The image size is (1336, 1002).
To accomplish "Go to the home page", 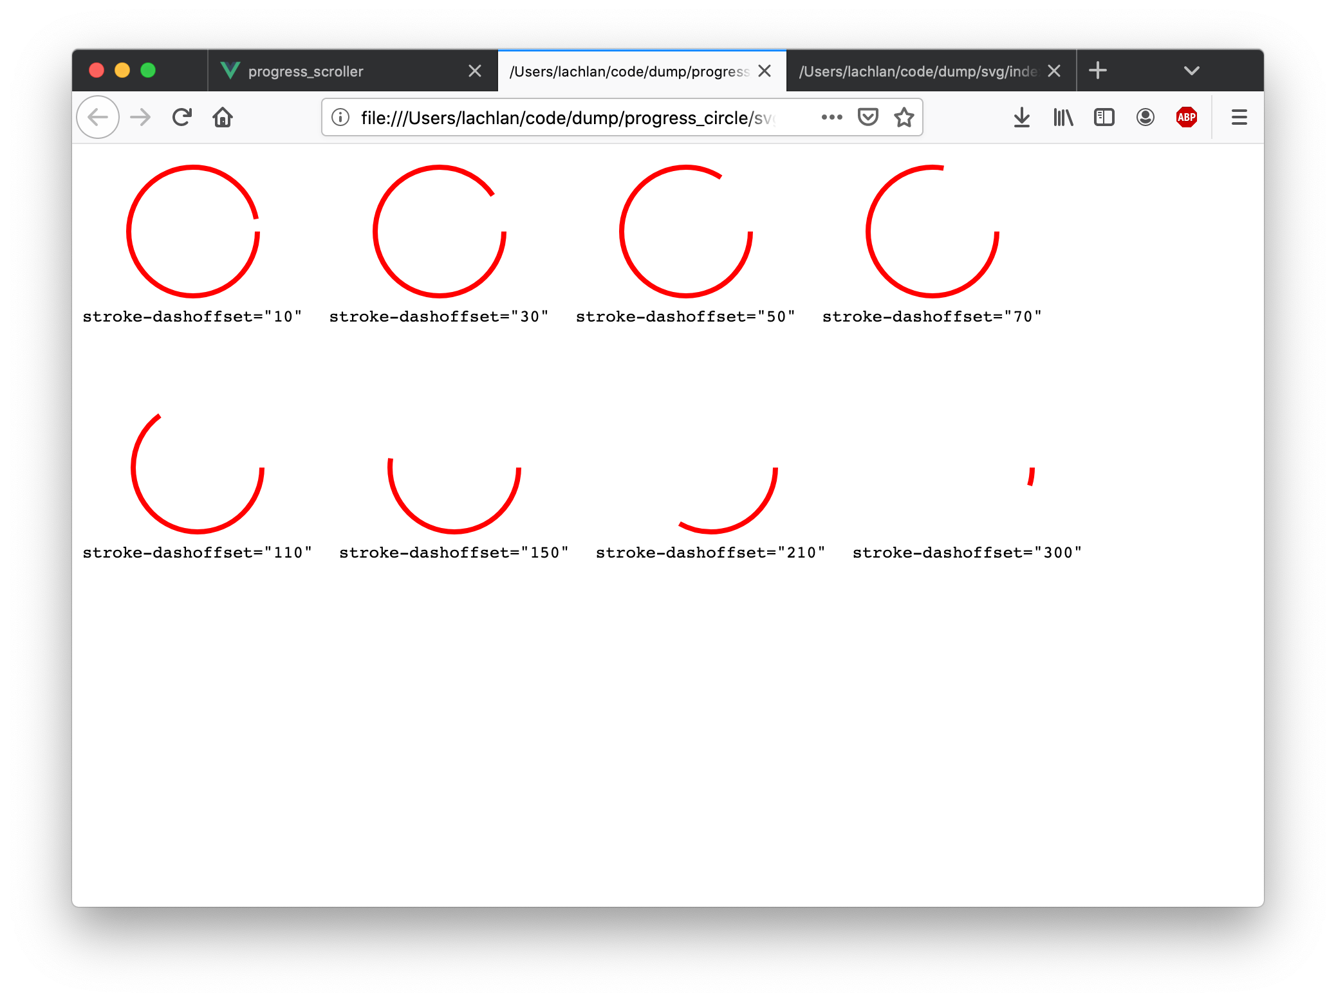I will coord(223,117).
